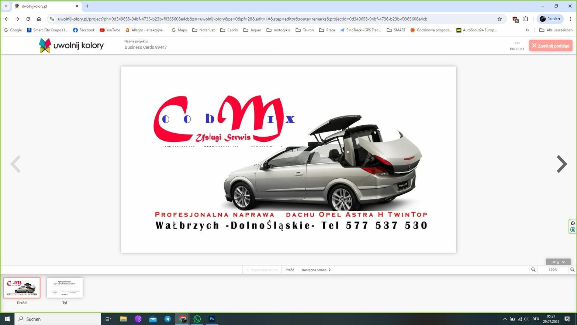This screenshot has height=325, width=577.
Task: Click the Suchen taskbar search box
Action: point(58,319)
